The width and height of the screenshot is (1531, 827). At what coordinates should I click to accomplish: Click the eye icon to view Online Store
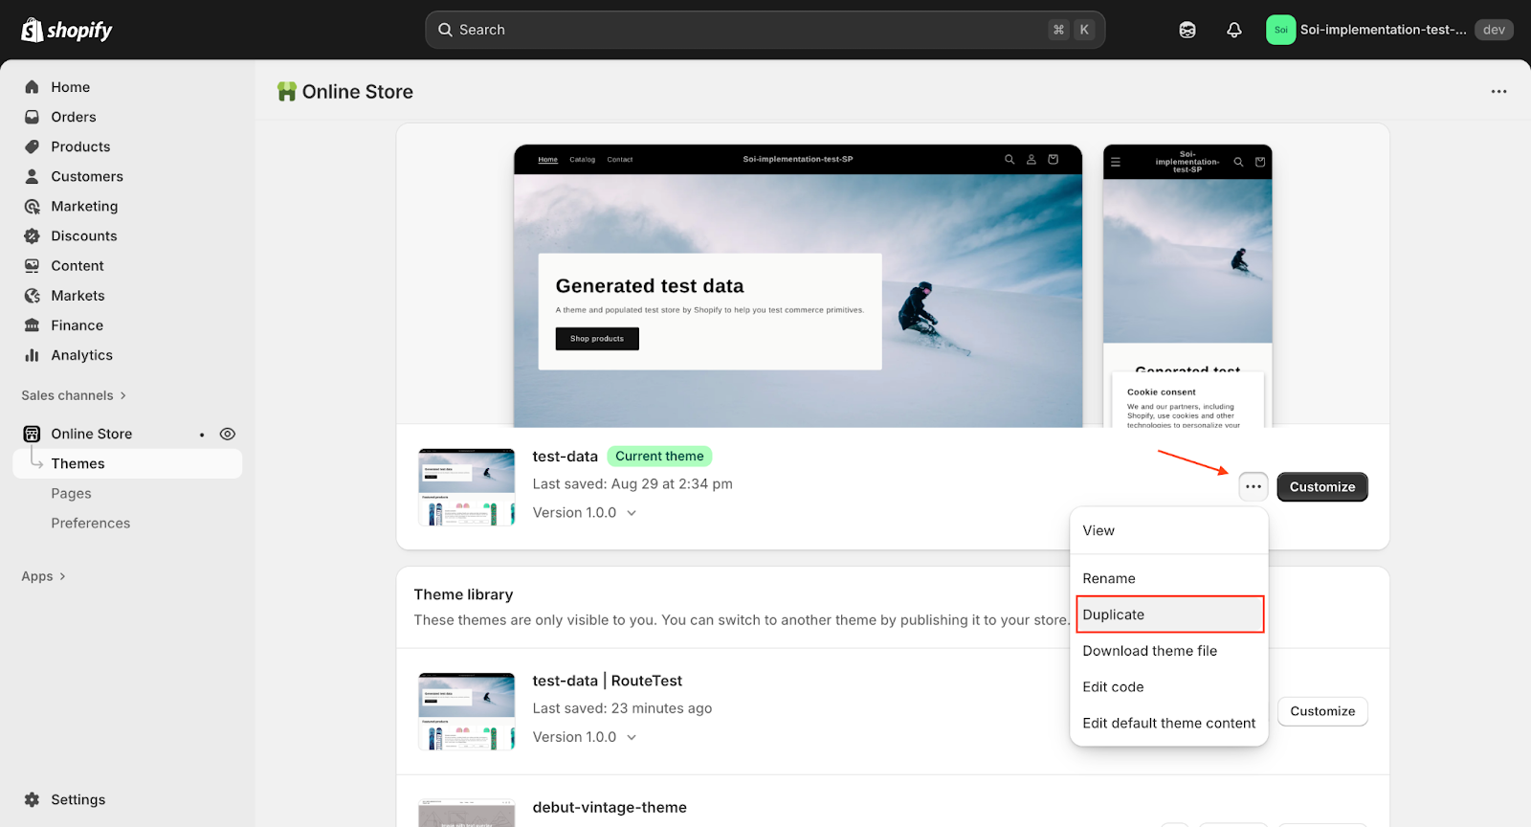point(228,434)
